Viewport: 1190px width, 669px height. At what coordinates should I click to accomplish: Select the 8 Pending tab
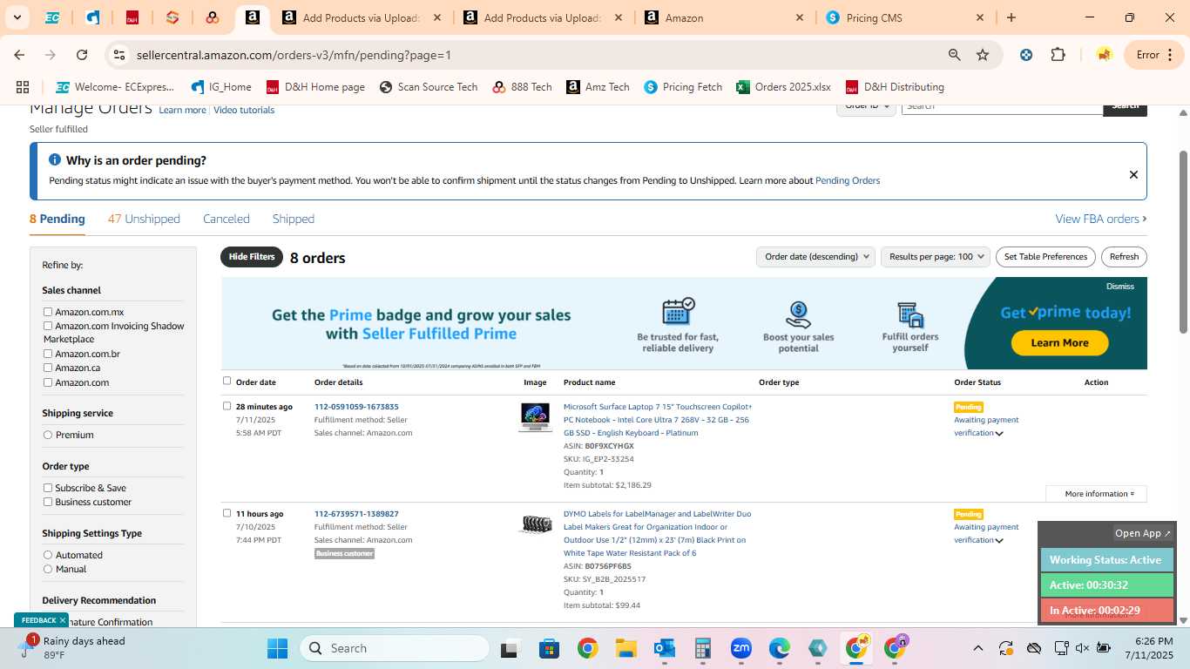(x=57, y=219)
